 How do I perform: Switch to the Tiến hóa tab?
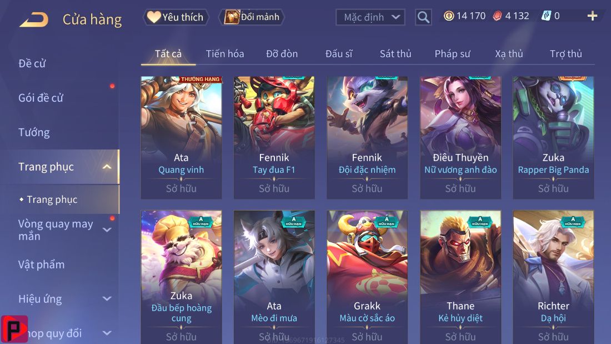pyautogui.click(x=225, y=54)
